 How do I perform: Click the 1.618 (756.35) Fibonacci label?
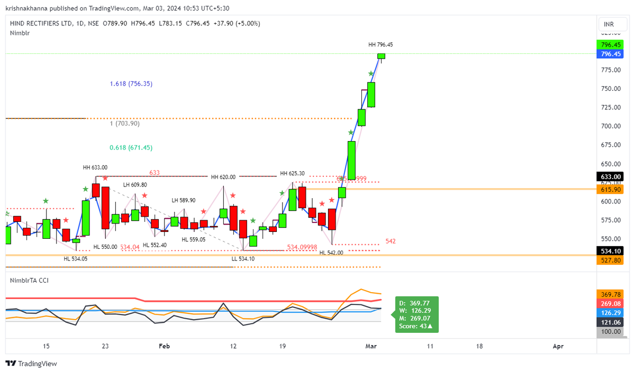click(x=131, y=83)
